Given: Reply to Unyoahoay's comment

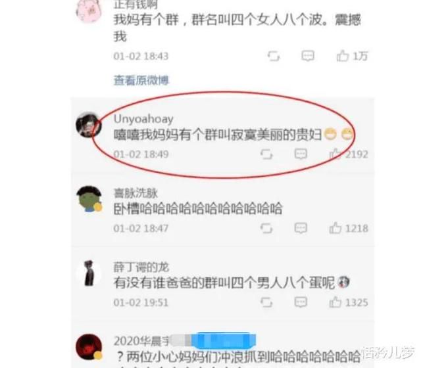Looking at the screenshot, I should pos(301,154).
